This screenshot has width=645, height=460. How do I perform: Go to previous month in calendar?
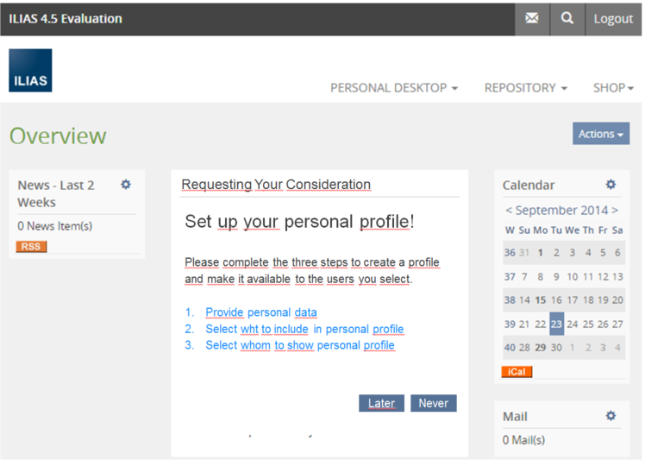pos(509,211)
